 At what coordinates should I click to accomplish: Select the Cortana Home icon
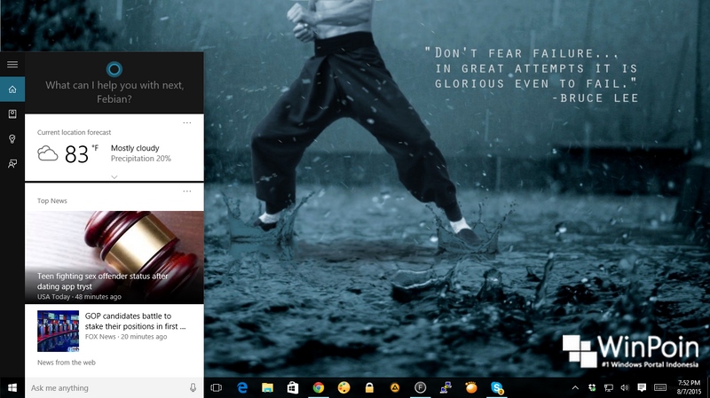(x=12, y=90)
